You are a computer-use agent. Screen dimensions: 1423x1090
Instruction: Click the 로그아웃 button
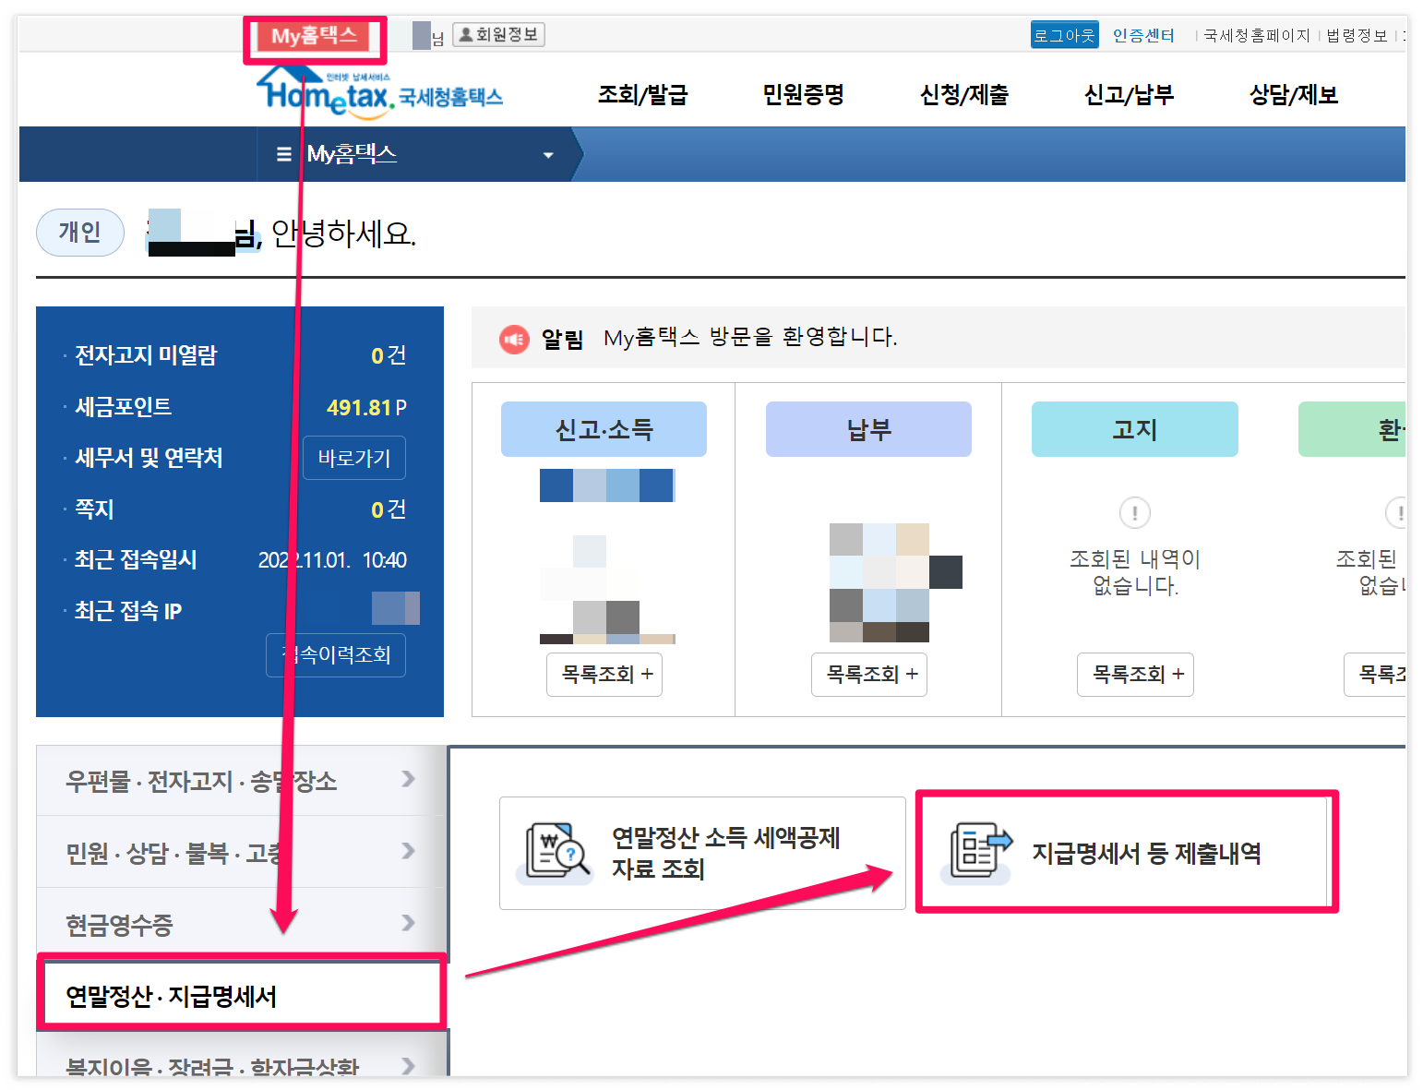pos(1064,35)
